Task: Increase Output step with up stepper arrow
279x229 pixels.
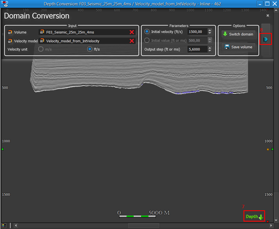Action: [x=210, y=48]
